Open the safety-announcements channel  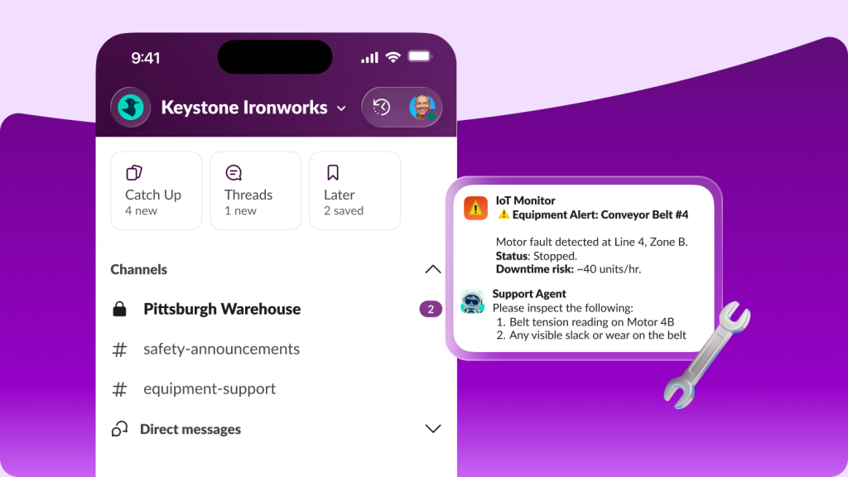pyautogui.click(x=276, y=349)
